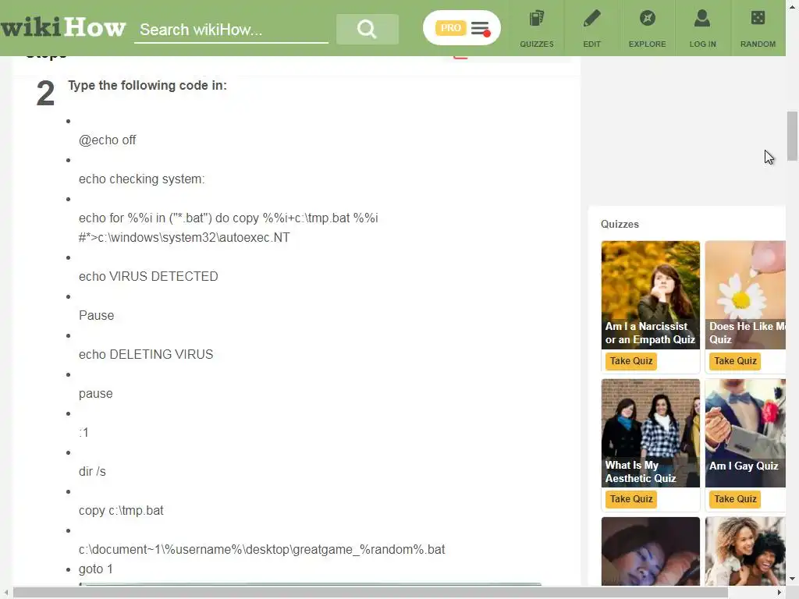Open Am I Gay Quiz thumbnail
This screenshot has width=799, height=599.
click(745, 433)
